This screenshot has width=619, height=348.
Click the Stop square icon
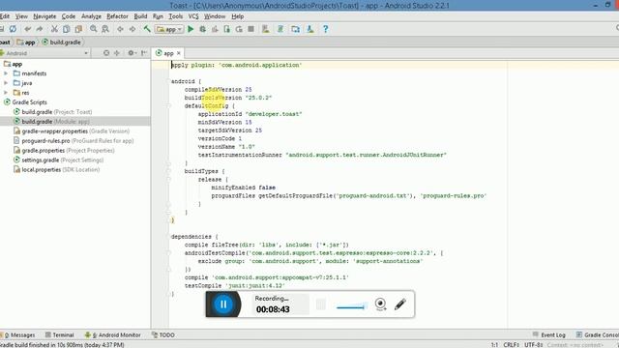click(251, 29)
